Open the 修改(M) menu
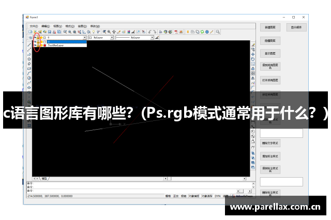The width and height of the screenshot is (331, 220). pyautogui.click(x=95, y=26)
